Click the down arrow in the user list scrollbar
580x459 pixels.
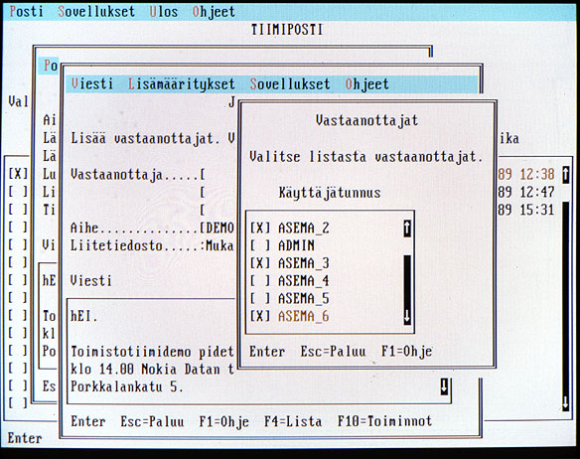click(x=407, y=317)
